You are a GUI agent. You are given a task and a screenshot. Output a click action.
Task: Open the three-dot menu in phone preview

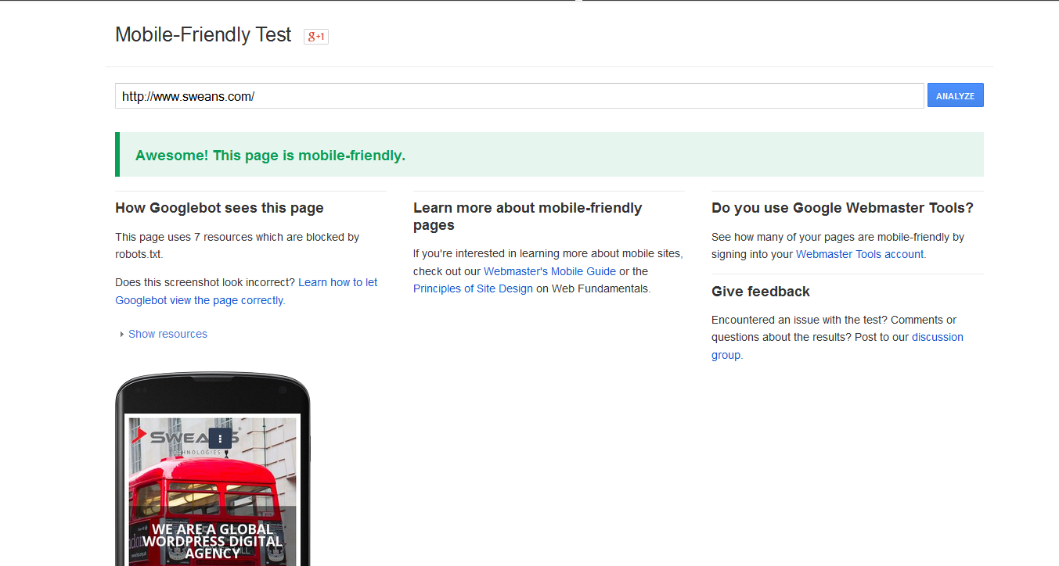220,439
